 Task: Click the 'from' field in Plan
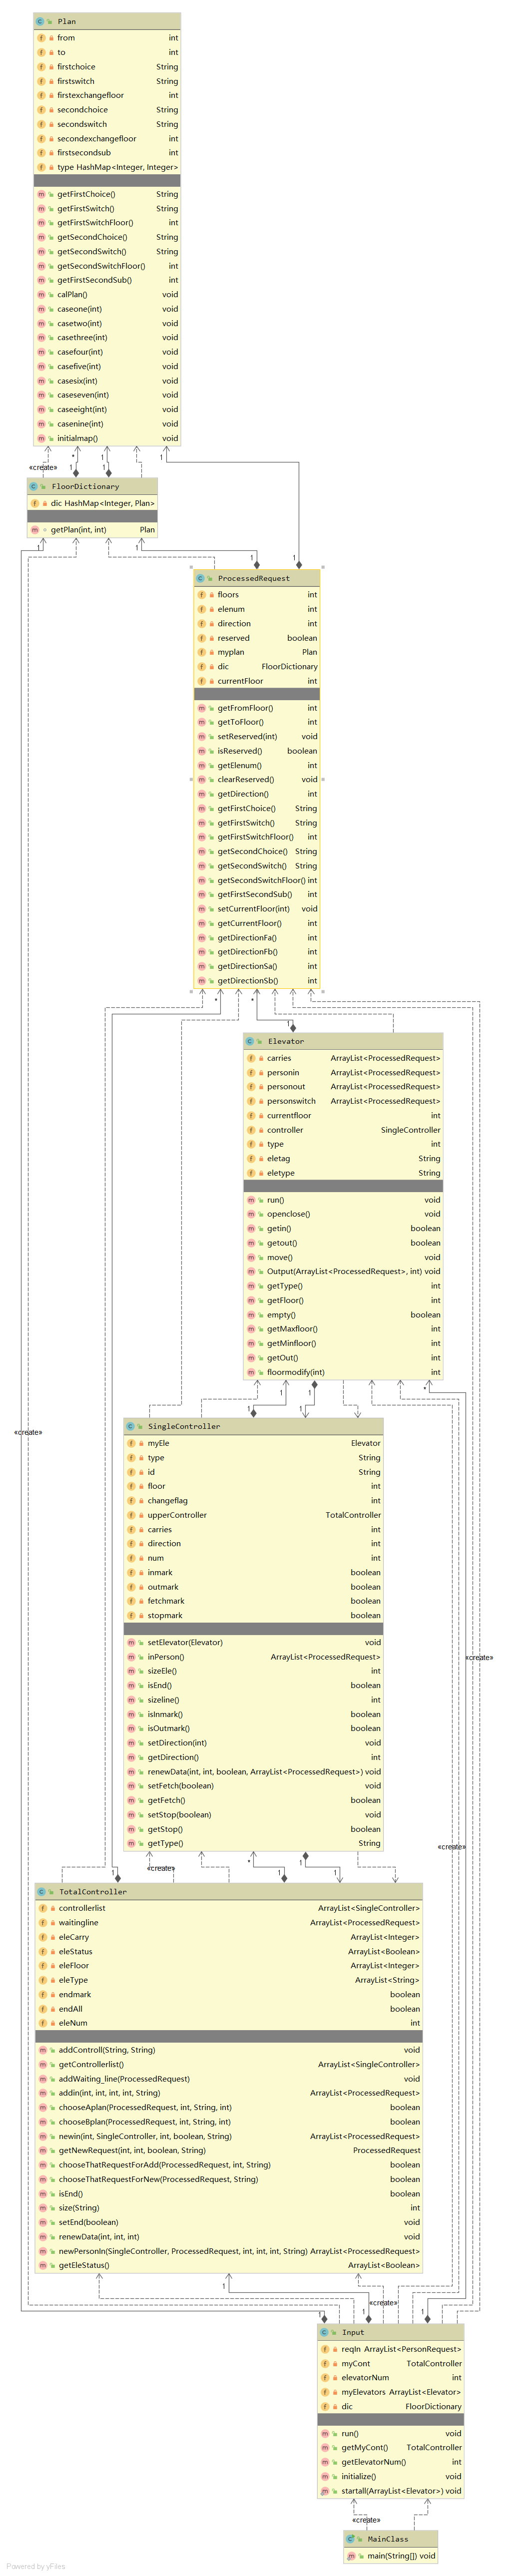click(x=107, y=38)
